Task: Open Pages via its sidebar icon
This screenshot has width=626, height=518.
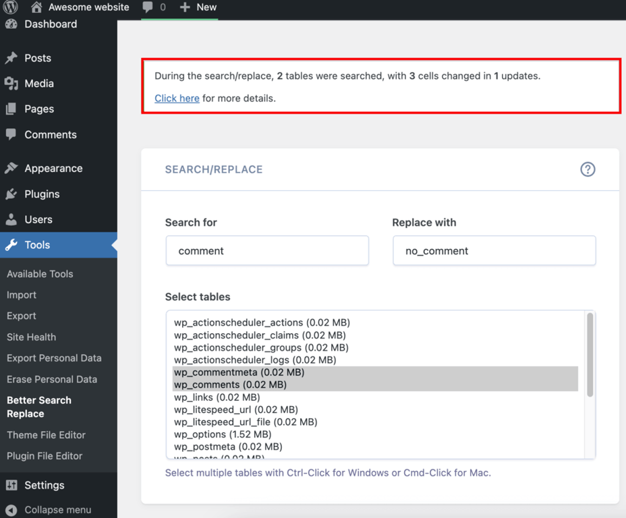Action: [12, 109]
